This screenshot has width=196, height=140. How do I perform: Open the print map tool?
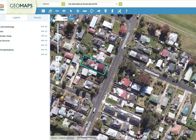pyautogui.click(x=64, y=11)
